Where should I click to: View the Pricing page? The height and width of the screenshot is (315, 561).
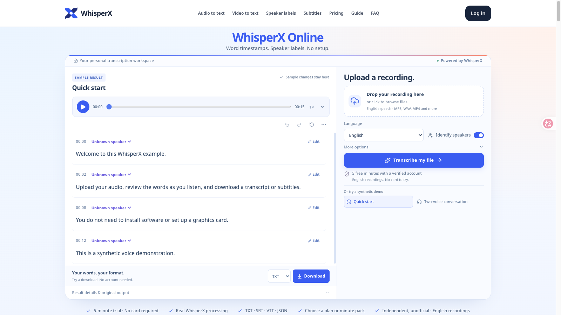(x=336, y=13)
